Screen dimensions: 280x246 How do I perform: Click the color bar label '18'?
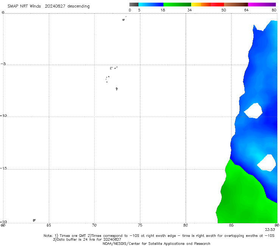163,10
